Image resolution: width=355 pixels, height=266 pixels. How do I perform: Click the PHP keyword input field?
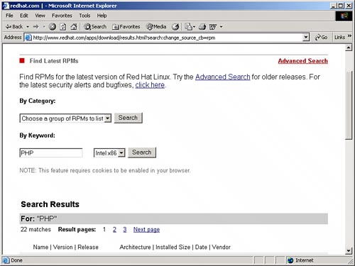(51, 153)
